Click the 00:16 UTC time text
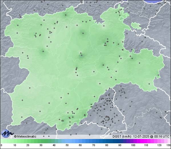171x149 pixels. 161,136
